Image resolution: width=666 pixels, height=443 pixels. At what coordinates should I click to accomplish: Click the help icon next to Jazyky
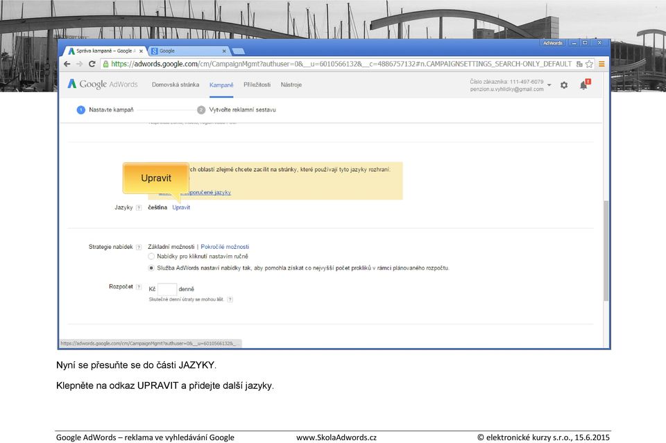139,208
